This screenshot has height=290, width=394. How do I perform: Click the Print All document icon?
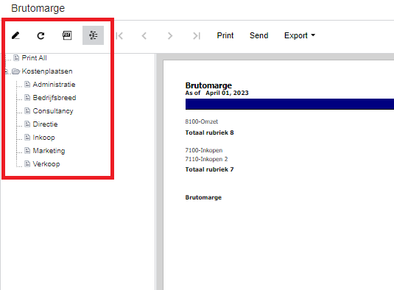coord(16,58)
